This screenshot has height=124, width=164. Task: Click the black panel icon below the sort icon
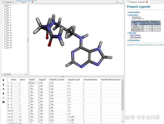(x=4, y=102)
